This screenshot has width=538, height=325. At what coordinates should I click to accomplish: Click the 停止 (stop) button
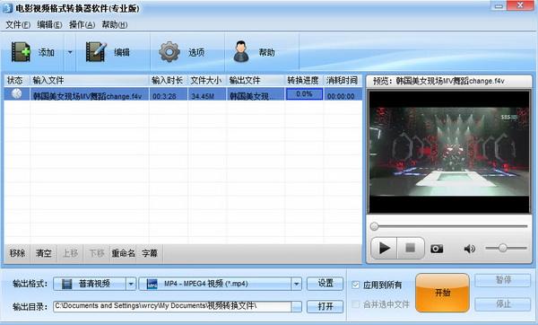(503, 304)
